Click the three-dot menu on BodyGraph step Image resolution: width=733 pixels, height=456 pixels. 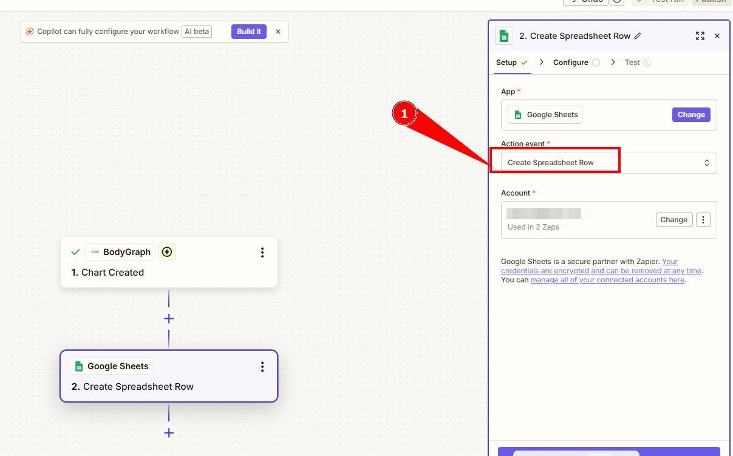tap(262, 252)
